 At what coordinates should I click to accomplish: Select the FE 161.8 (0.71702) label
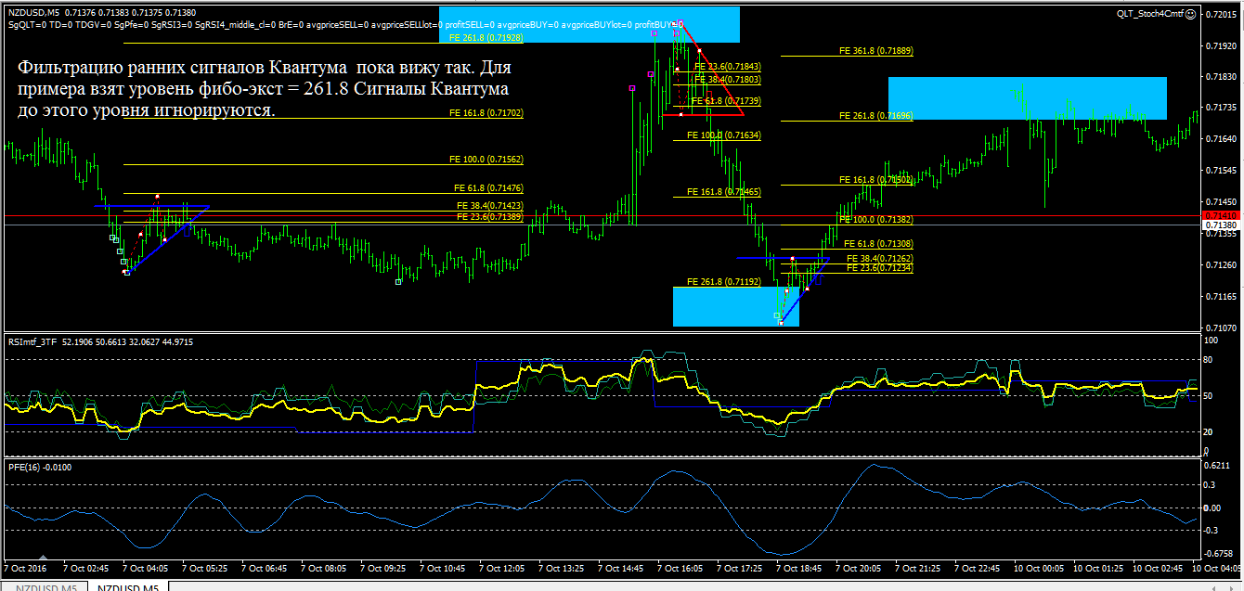486,113
